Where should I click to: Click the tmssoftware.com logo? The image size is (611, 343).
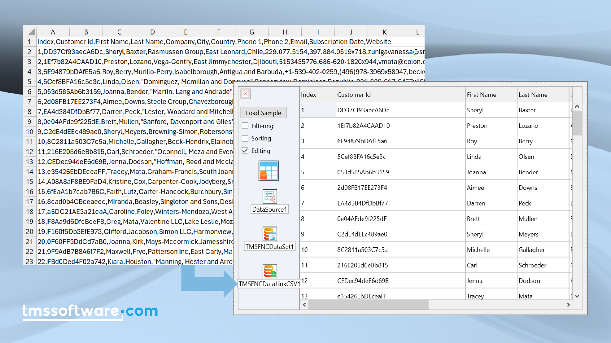pyautogui.click(x=90, y=311)
